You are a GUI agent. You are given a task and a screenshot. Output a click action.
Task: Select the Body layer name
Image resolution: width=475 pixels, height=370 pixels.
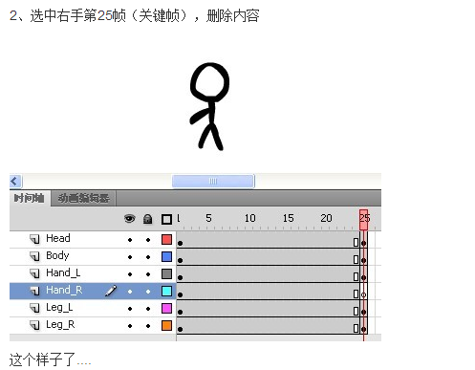tap(57, 255)
